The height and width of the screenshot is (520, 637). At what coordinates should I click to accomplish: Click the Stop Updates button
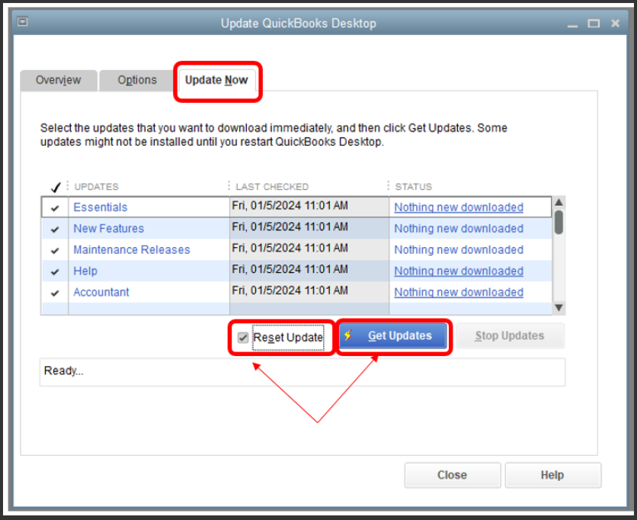pyautogui.click(x=510, y=335)
